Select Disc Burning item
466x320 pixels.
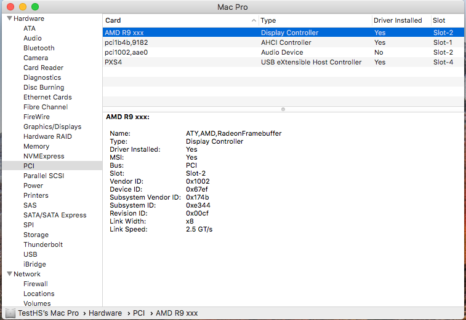(44, 87)
